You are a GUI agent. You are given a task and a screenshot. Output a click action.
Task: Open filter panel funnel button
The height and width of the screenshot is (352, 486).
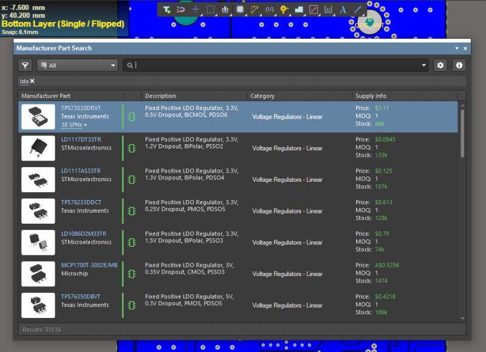point(25,66)
